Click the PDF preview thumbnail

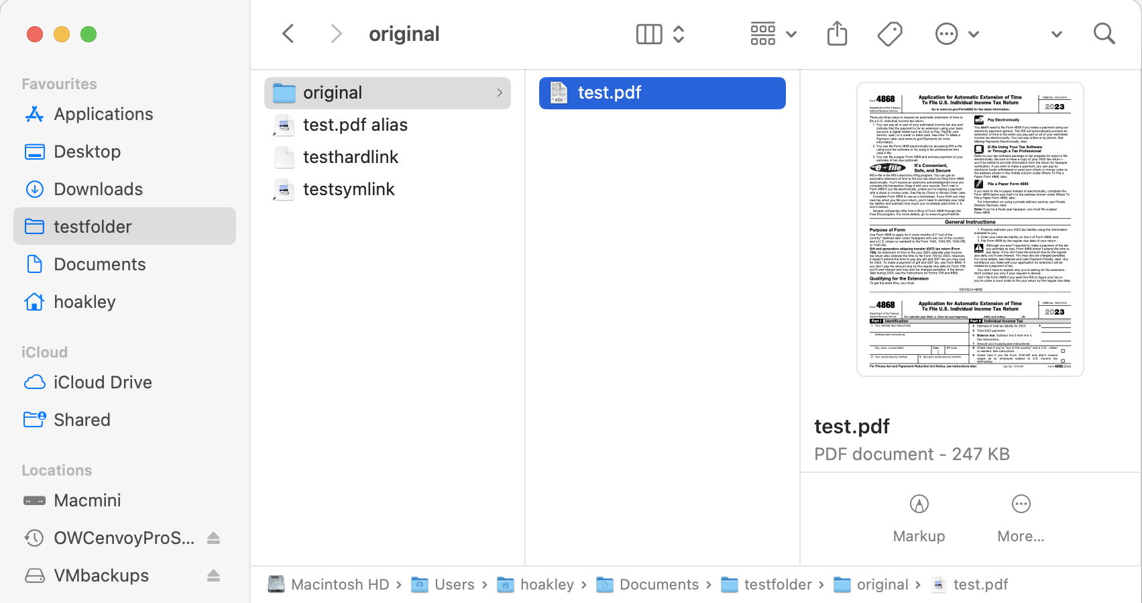(x=970, y=229)
